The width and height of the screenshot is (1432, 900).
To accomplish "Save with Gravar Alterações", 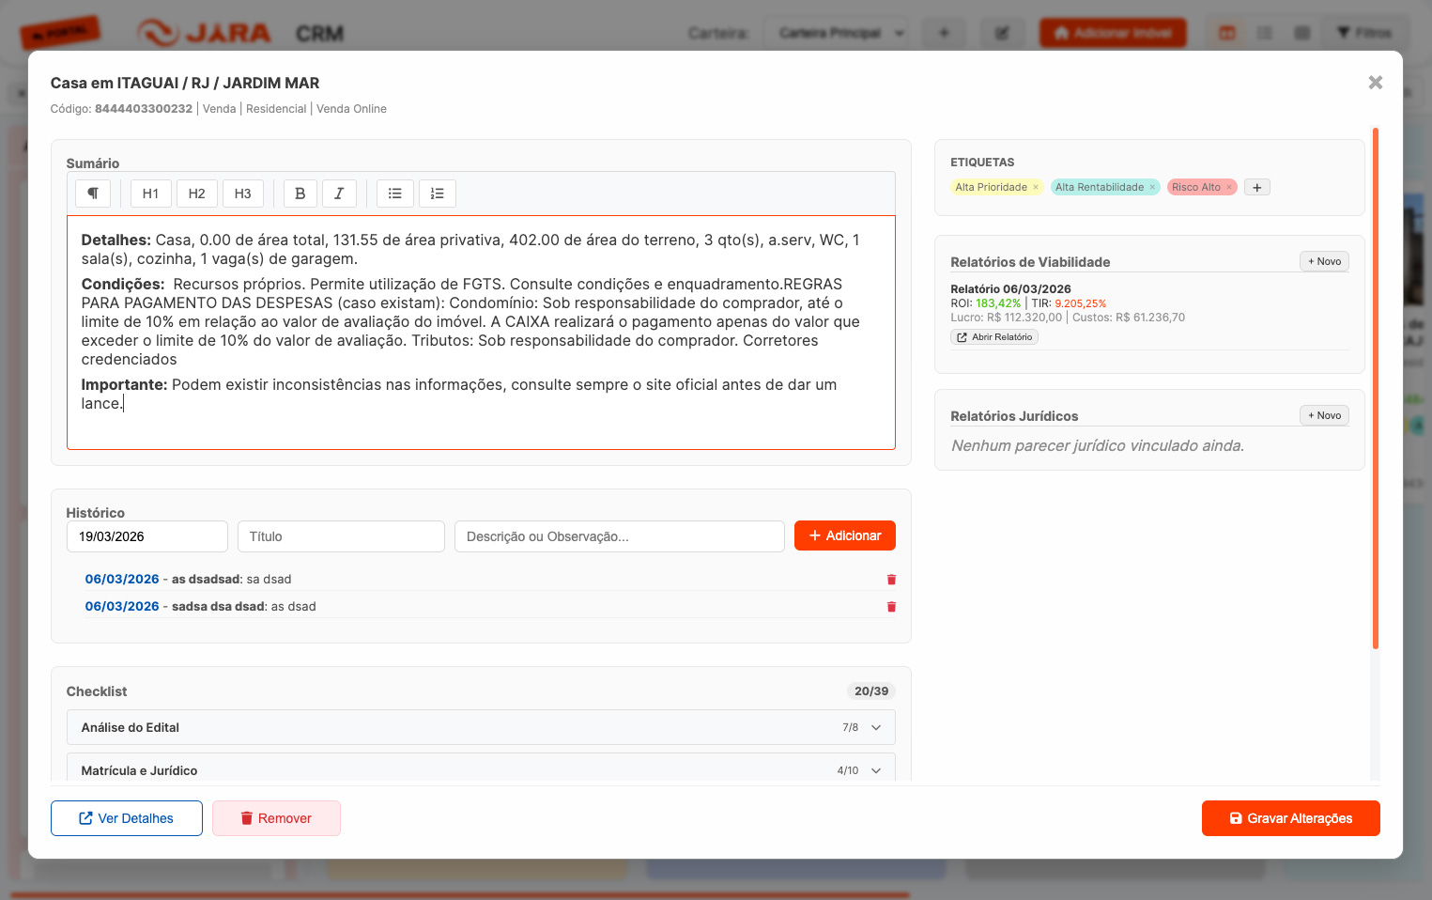I will pos(1290,818).
